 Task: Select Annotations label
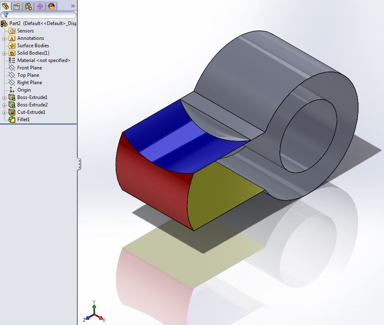[x=30, y=38]
